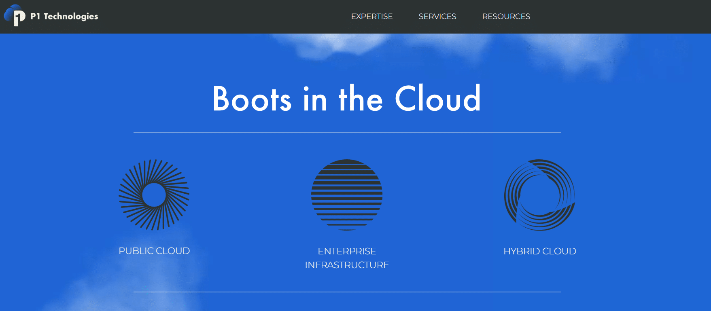
Task: Click the Boots in the Cloud heading
Action: [347, 99]
